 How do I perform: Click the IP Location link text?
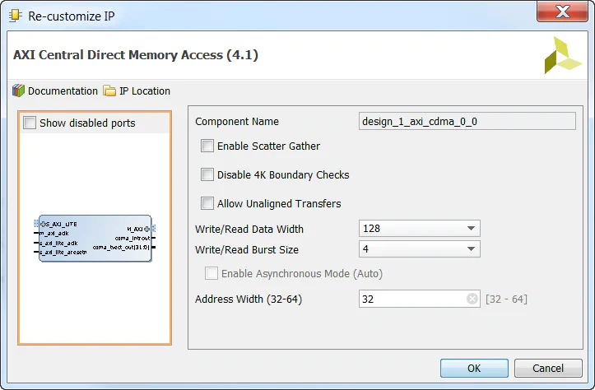[x=145, y=91]
